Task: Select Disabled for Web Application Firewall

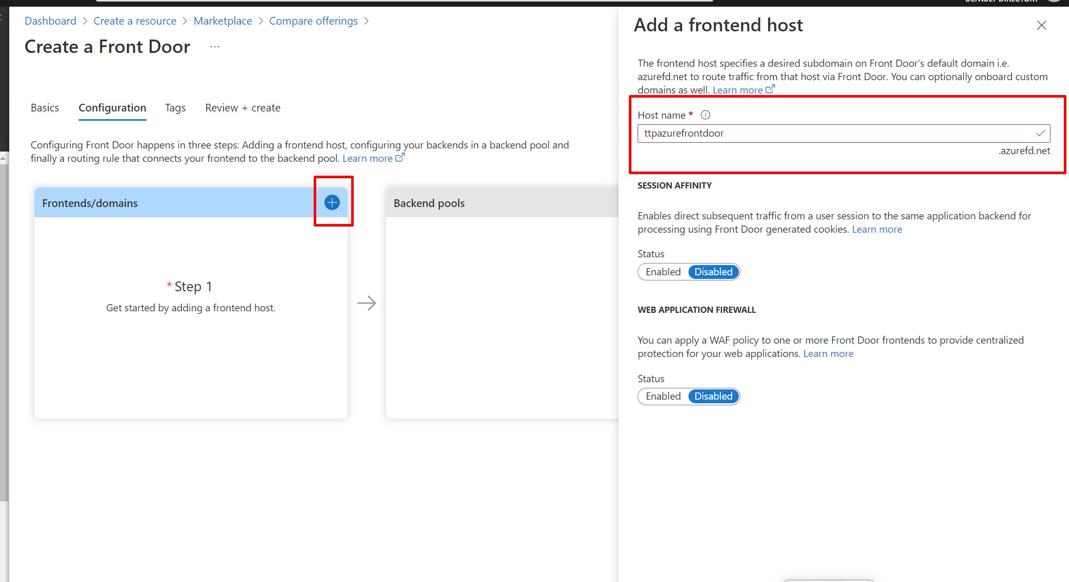Action: click(x=713, y=396)
